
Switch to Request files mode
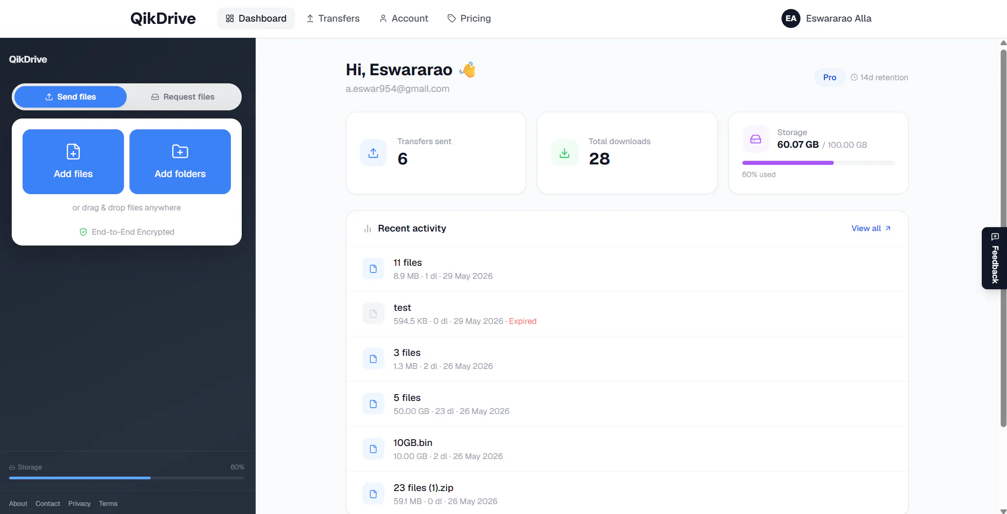183,97
